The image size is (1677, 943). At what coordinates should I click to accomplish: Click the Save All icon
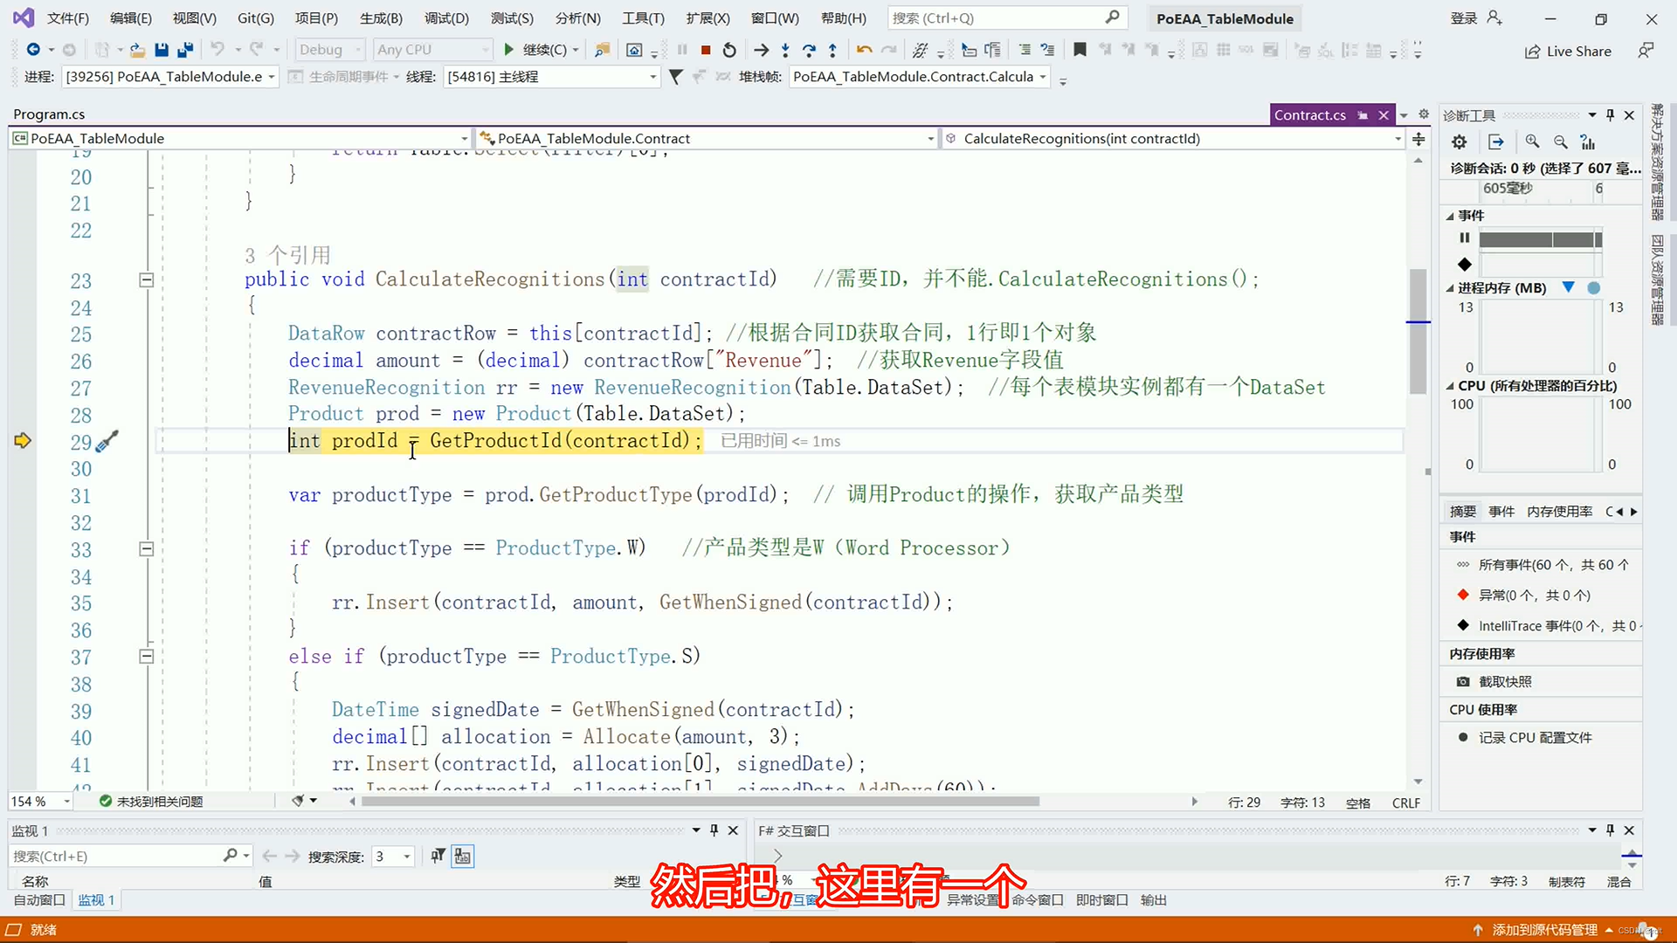[x=185, y=50]
